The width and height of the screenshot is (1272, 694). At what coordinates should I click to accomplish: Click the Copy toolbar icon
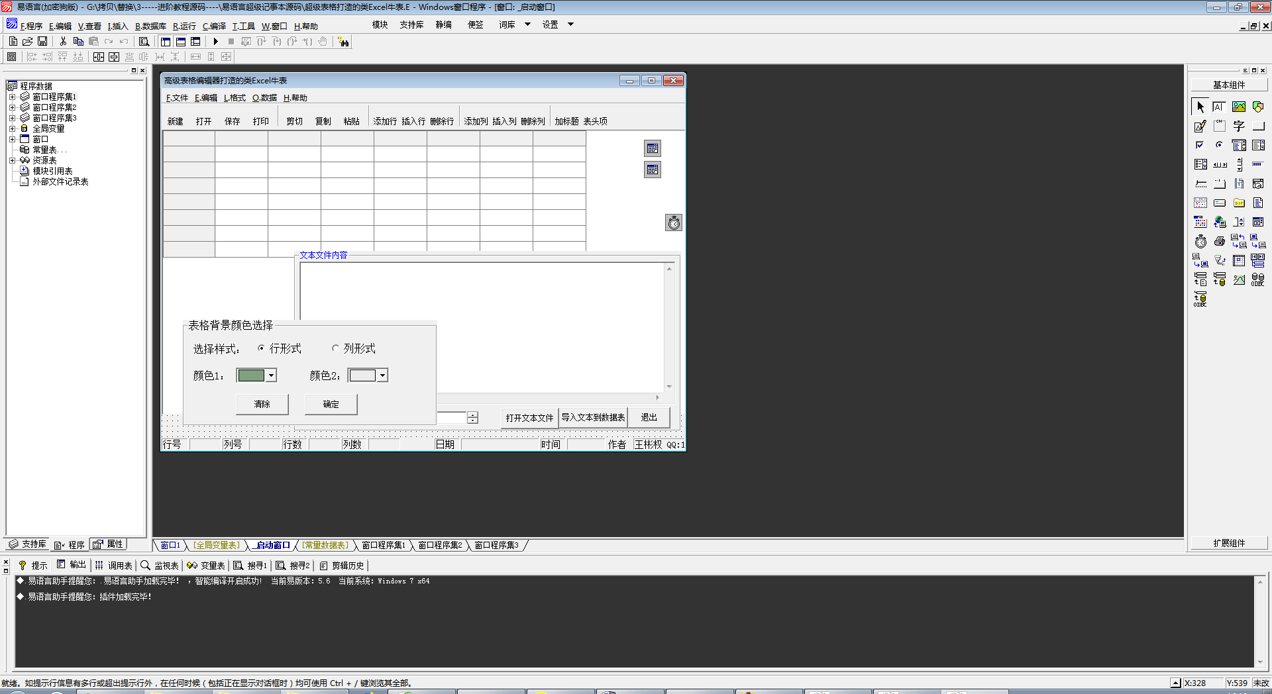coord(78,41)
